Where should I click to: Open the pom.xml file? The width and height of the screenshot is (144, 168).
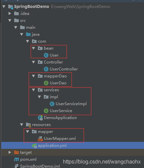point(28,159)
